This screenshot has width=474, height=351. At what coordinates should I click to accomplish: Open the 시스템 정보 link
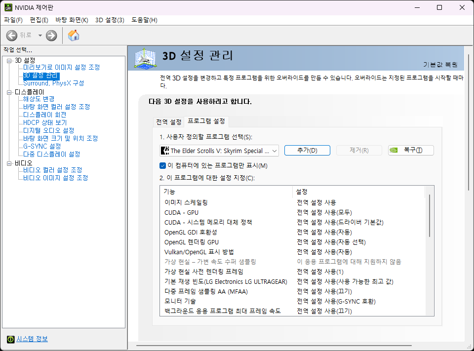[x=32, y=339]
